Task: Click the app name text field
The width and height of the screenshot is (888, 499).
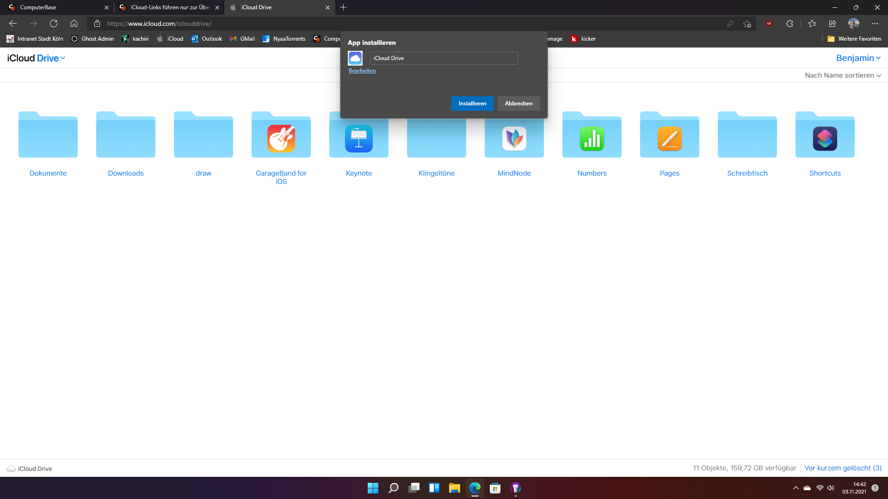Action: click(443, 58)
